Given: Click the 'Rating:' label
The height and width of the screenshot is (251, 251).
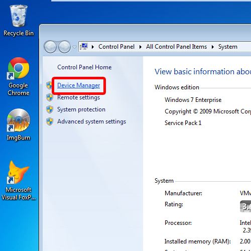Looking at the screenshot, I should click(174, 204).
